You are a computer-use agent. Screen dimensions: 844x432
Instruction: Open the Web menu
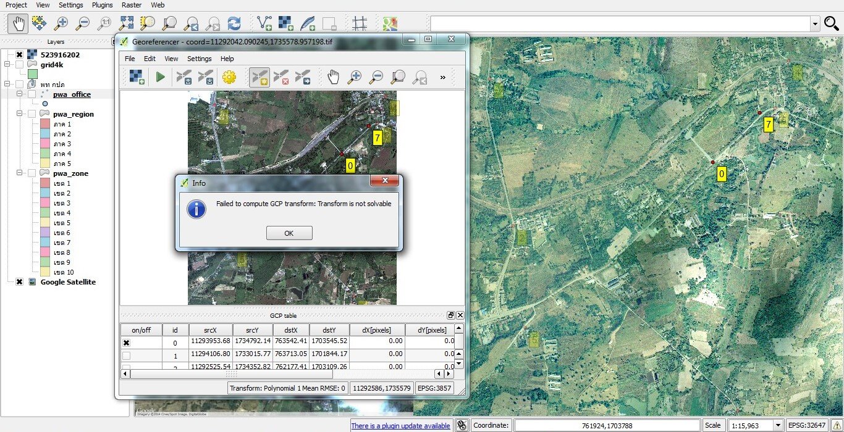[x=158, y=5]
